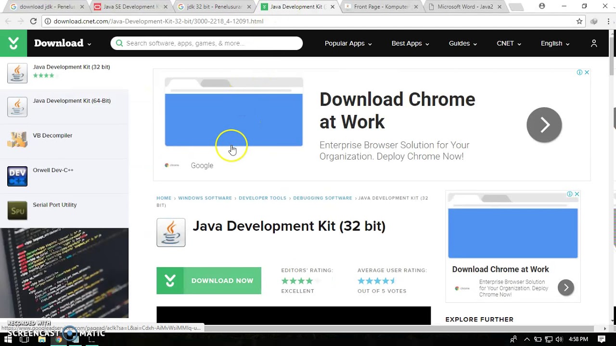This screenshot has height=346, width=616.
Task: Click the green Download Now button
Action: pos(209,281)
